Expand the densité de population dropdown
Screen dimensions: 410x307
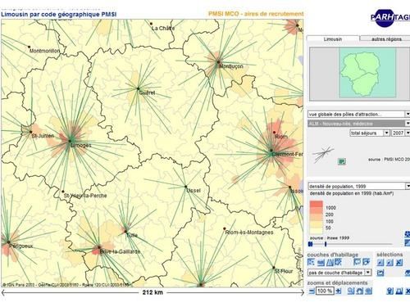coord(358,186)
